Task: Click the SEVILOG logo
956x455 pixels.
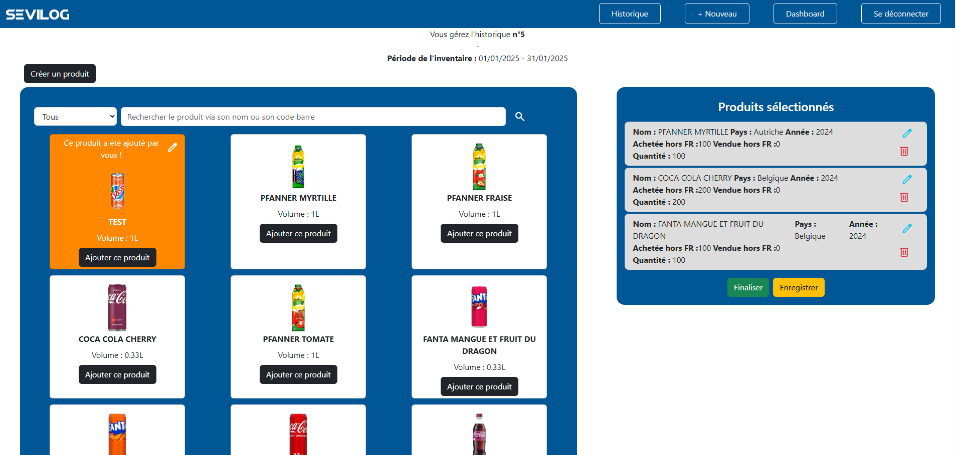Action: pyautogui.click(x=38, y=15)
